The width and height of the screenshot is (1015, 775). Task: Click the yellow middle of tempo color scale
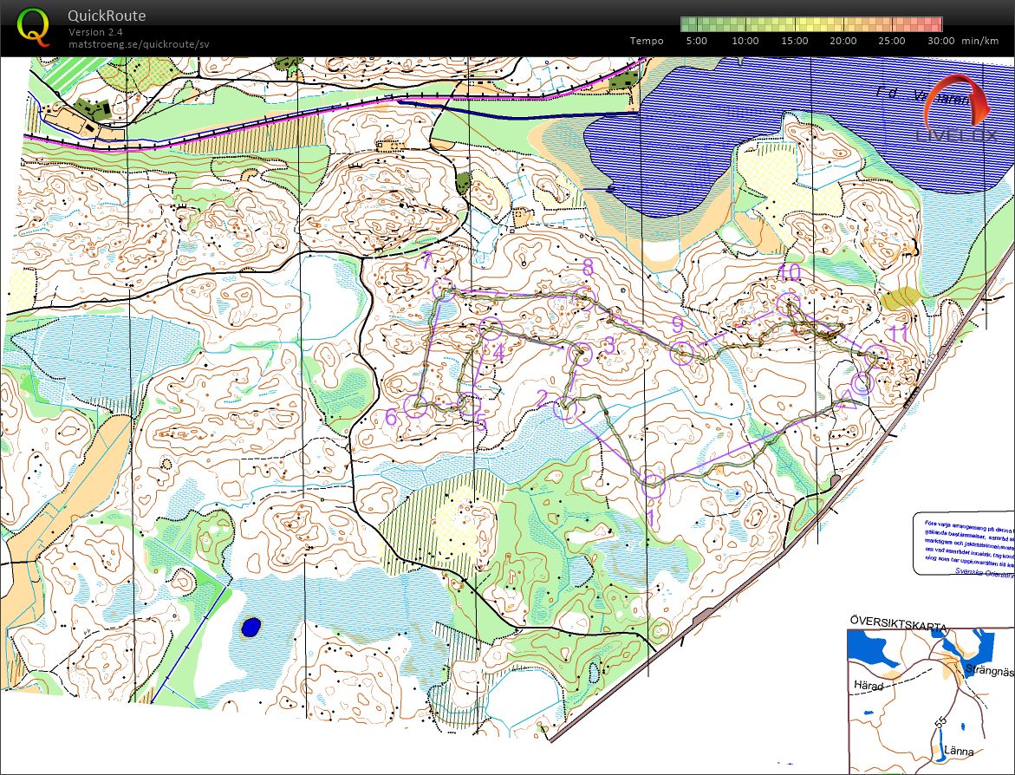[811, 24]
